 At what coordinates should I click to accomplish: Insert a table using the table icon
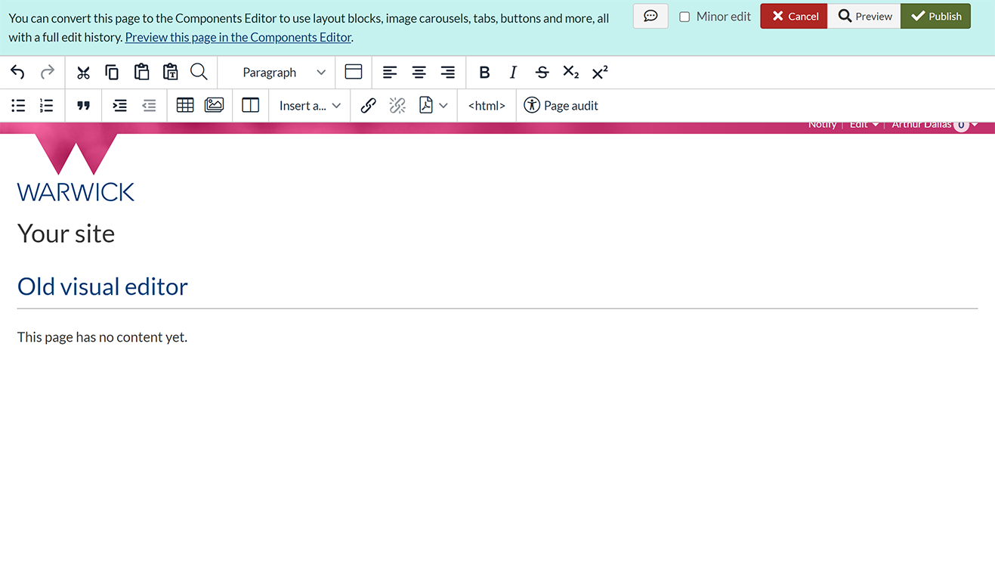point(185,106)
